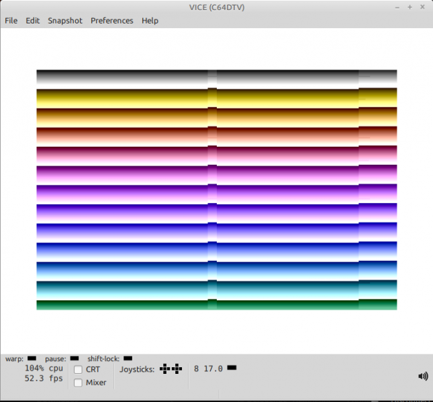
Task: Click the green gradient bar at the bottom
Action: pos(121,305)
